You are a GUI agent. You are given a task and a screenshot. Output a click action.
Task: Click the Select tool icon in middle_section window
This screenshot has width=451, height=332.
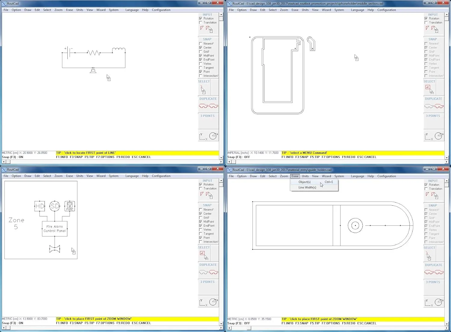click(428, 88)
